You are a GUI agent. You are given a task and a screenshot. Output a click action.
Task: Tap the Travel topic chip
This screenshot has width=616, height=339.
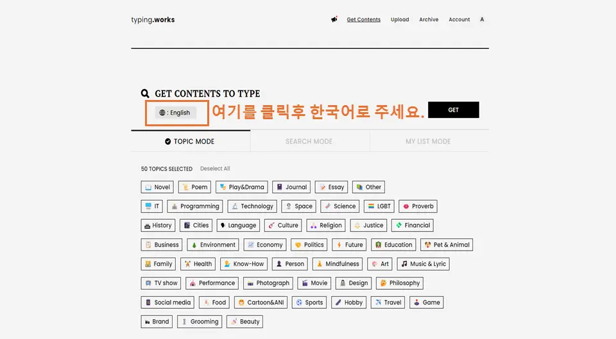coord(388,302)
